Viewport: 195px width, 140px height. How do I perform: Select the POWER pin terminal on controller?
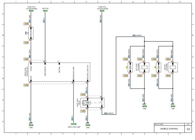point(31,64)
